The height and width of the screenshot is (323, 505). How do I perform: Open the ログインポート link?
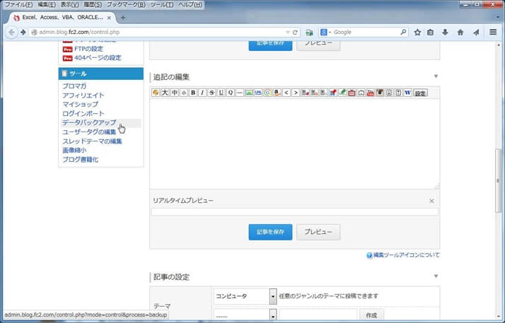click(x=83, y=113)
